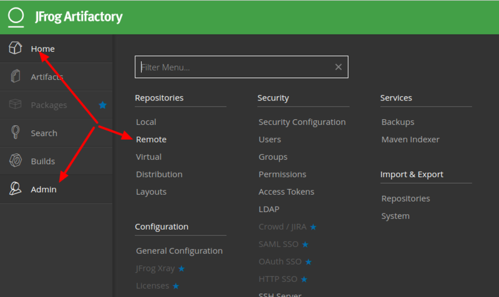Screen dimensions: 499x297
Task: Click the Search magnifier icon in sidebar
Action: (x=16, y=133)
